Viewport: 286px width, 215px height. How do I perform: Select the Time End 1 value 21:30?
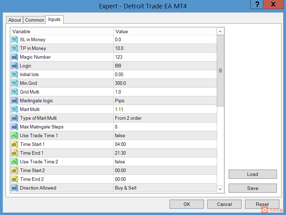[x=165, y=153]
